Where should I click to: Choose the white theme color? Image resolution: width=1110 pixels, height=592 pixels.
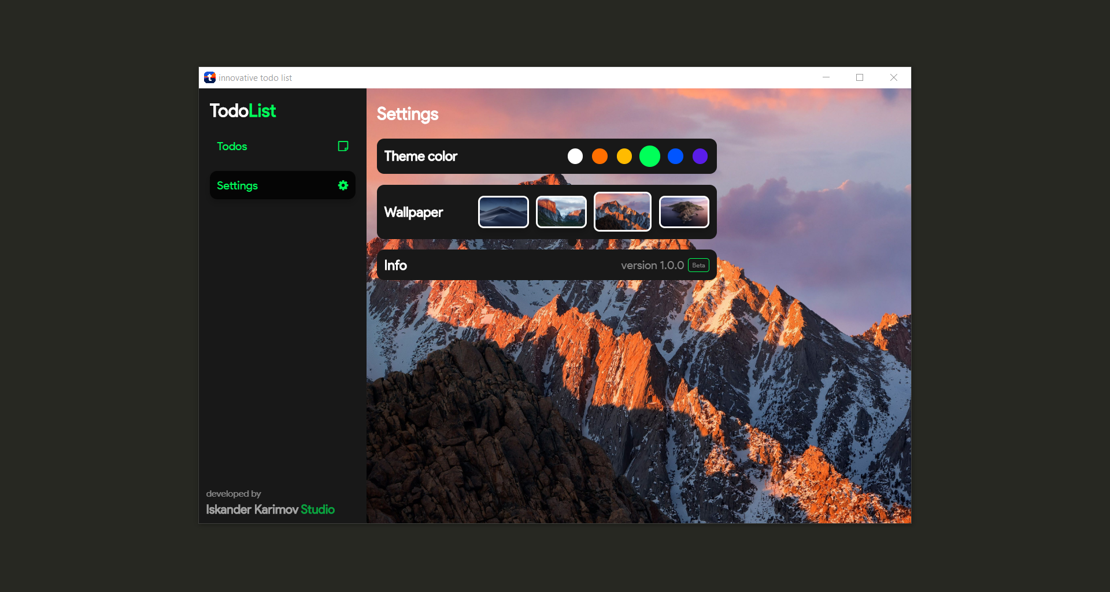click(575, 157)
